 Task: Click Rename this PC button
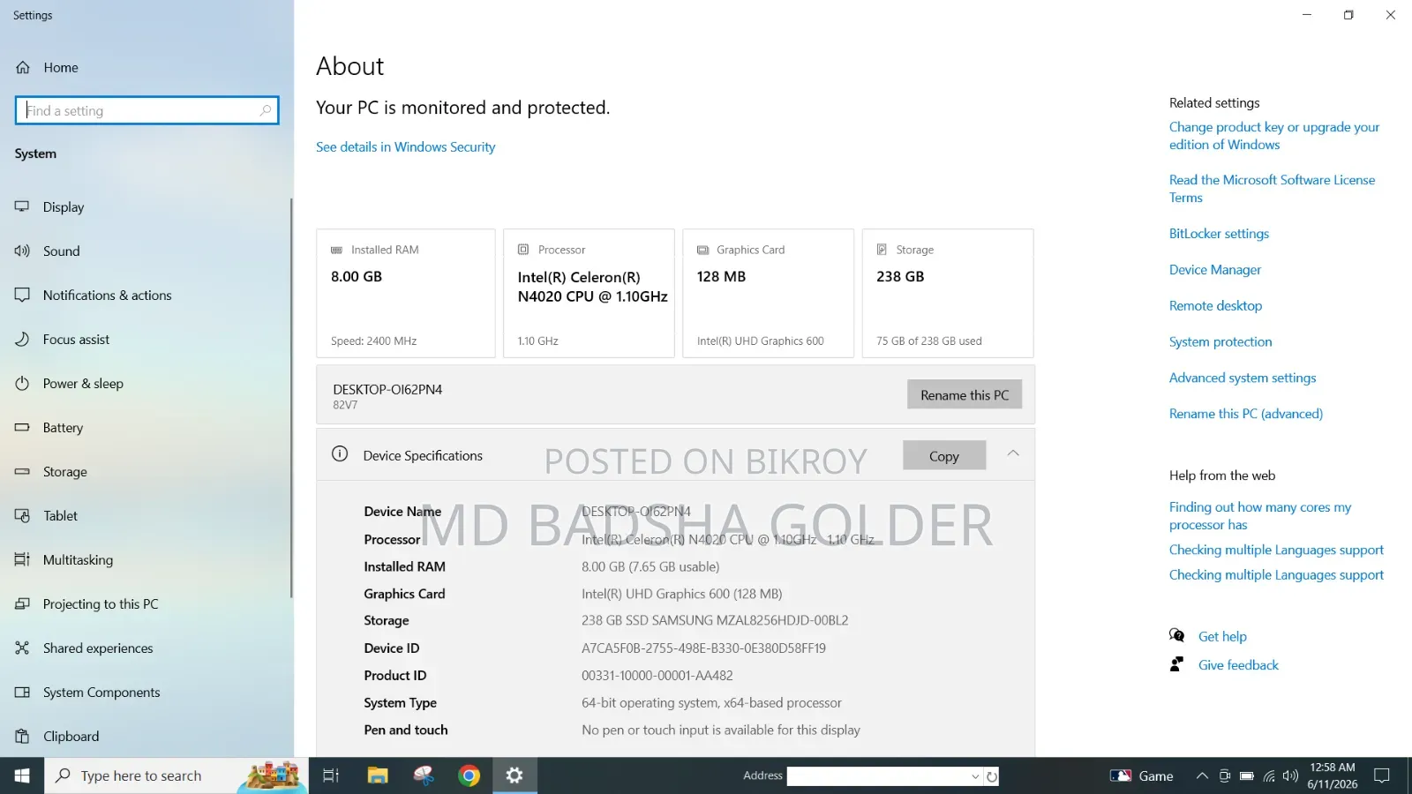point(965,394)
